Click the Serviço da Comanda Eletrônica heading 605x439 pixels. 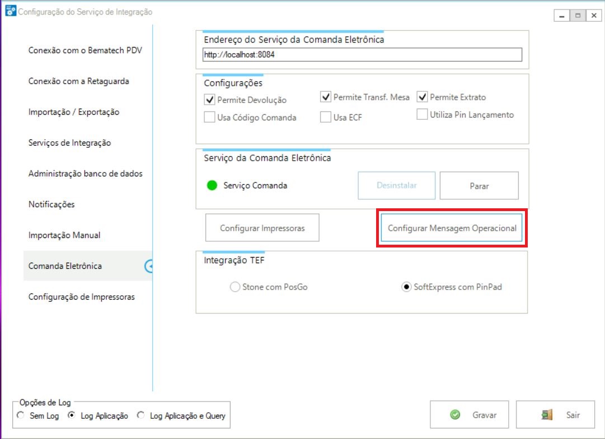(268, 158)
